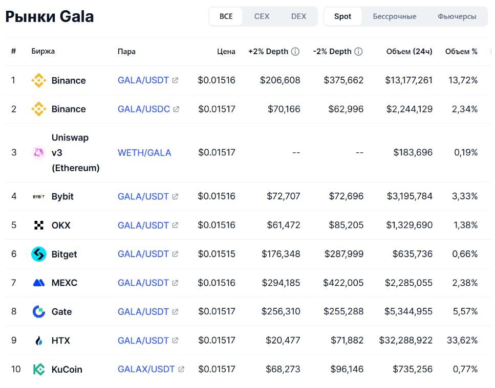Click the Binance logo in row 1
This screenshot has height=388, width=495.
click(38, 80)
